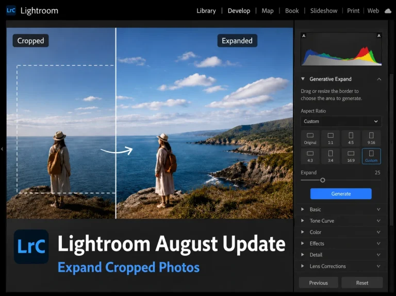Viewport: 396px width, 296px height.
Task: Toggle the Color panel switch
Action: tap(378, 232)
